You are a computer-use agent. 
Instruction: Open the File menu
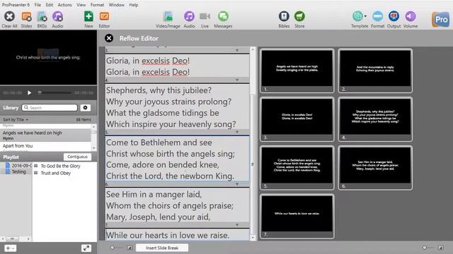(38, 5)
